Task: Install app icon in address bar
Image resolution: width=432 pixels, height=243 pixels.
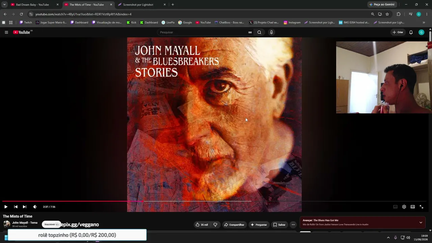Action: [380, 14]
